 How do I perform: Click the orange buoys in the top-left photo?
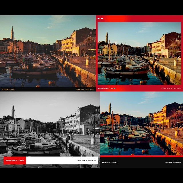(x=52, y=83)
